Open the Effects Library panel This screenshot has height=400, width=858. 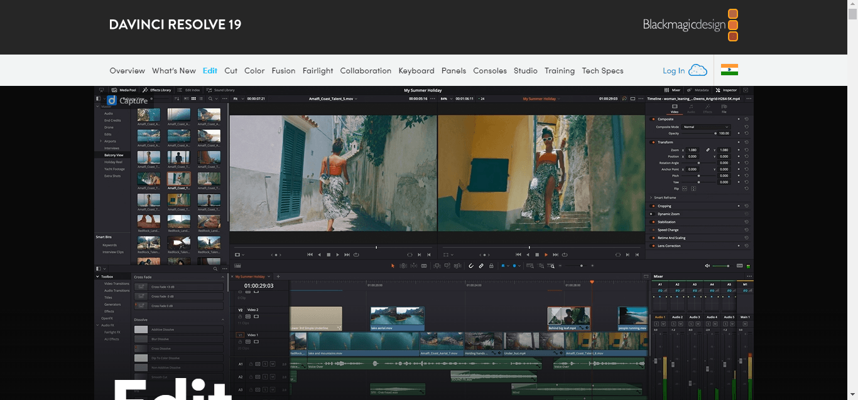click(x=157, y=90)
